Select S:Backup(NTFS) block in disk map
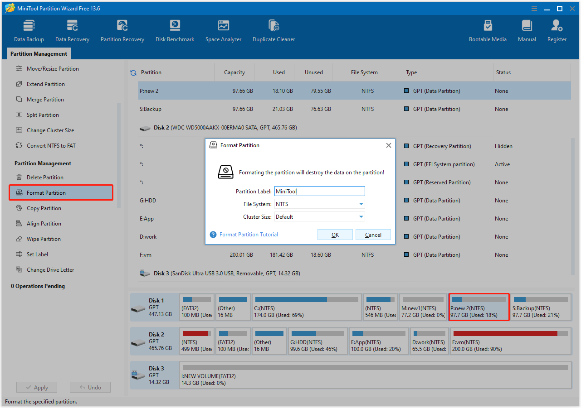Viewport: 581px width, 408px height. click(541, 307)
